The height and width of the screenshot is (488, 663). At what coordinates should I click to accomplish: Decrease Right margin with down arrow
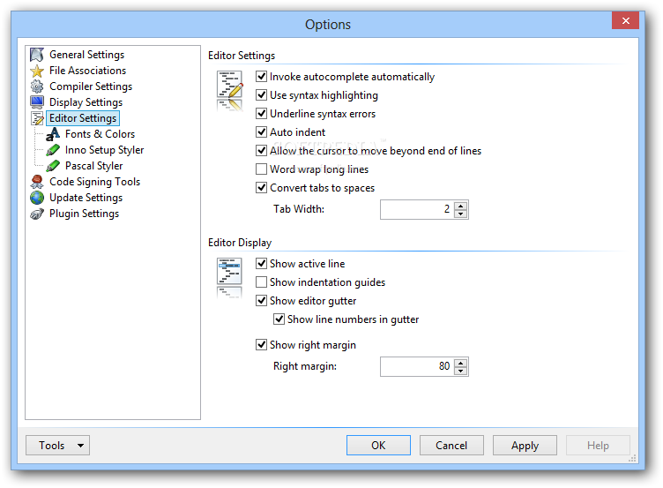click(461, 372)
